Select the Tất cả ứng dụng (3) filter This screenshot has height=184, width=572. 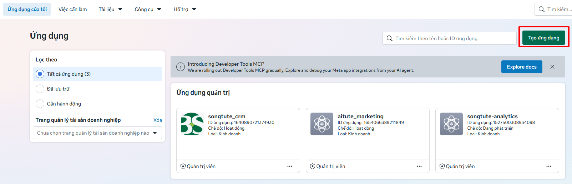(x=97, y=74)
